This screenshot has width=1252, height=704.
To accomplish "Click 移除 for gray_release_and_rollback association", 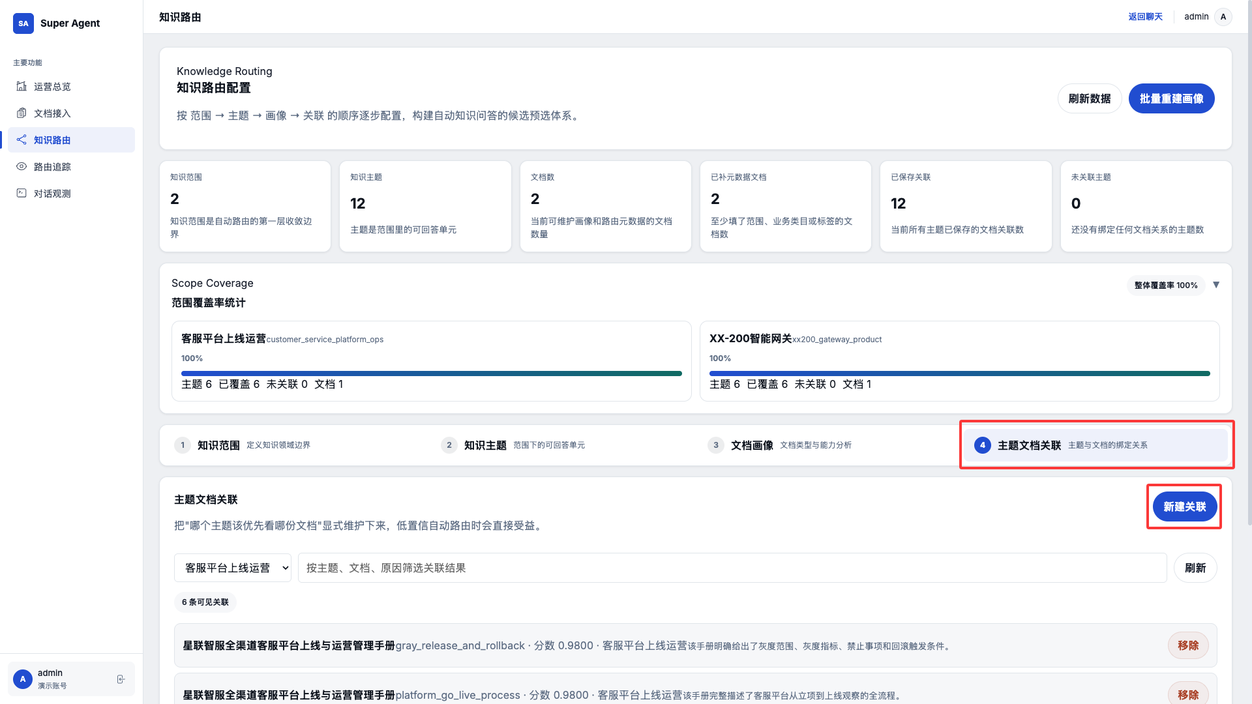I will click(x=1187, y=645).
